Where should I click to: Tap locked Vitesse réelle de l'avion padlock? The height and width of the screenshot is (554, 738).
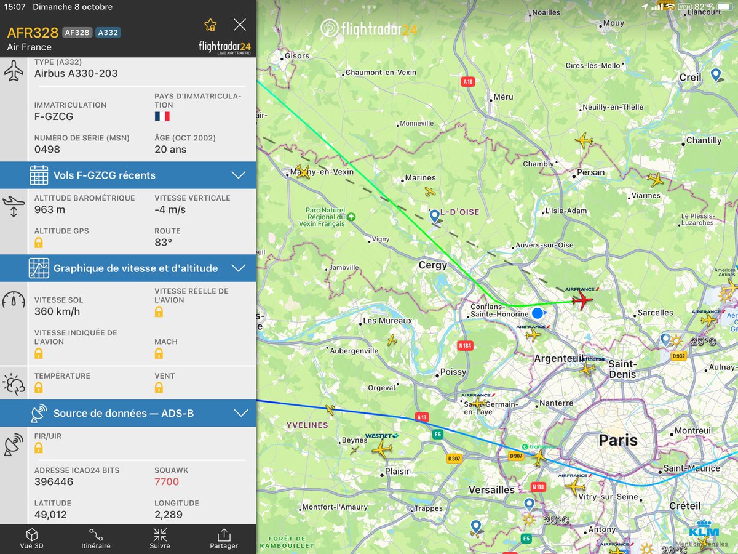pos(159,312)
